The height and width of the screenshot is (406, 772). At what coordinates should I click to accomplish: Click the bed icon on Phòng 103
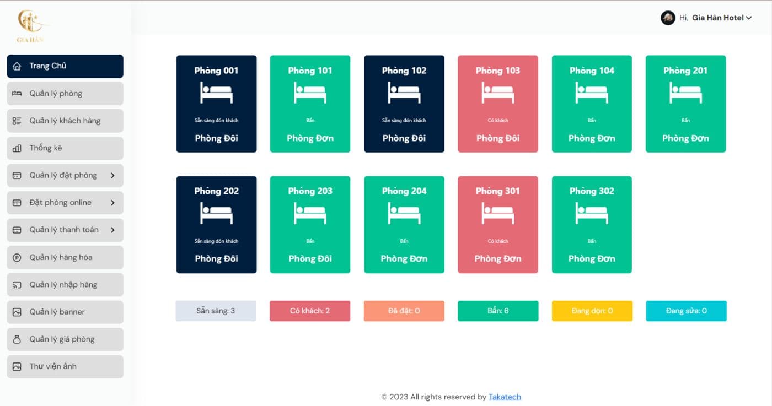498,93
